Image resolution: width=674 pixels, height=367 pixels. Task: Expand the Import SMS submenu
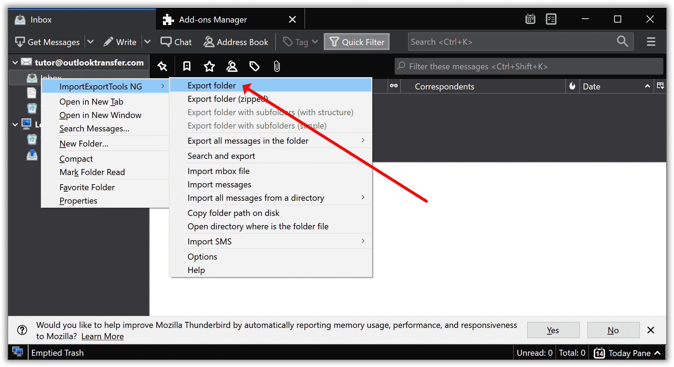click(271, 242)
